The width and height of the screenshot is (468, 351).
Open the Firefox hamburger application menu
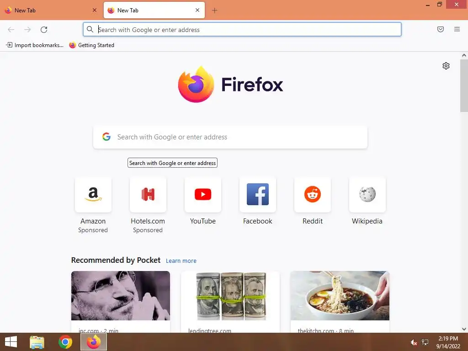click(457, 29)
